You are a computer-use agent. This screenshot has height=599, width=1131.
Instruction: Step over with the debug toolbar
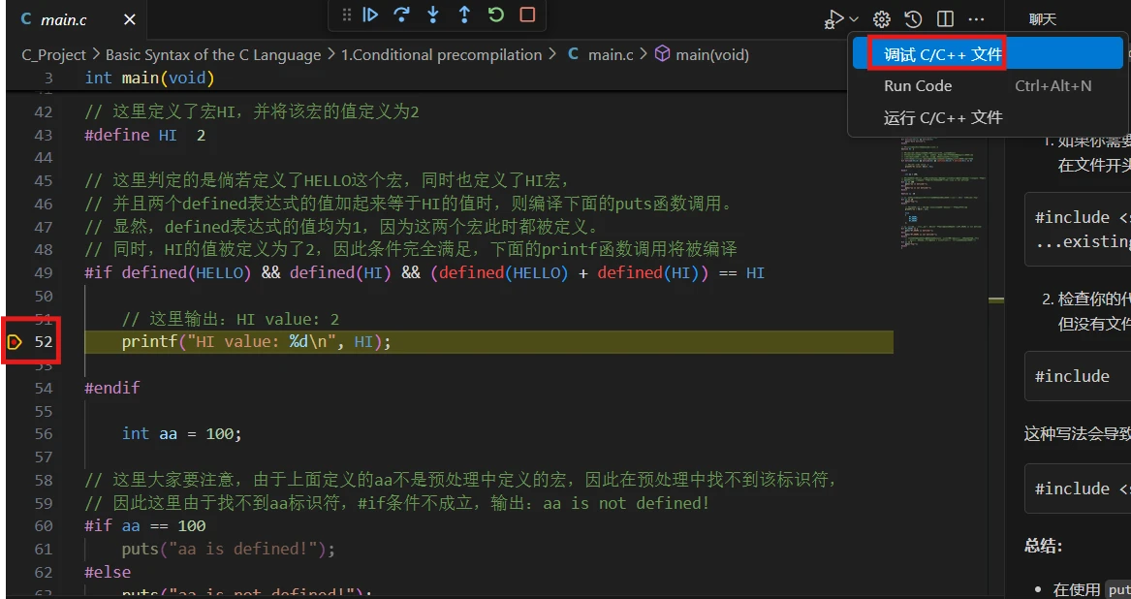point(402,15)
